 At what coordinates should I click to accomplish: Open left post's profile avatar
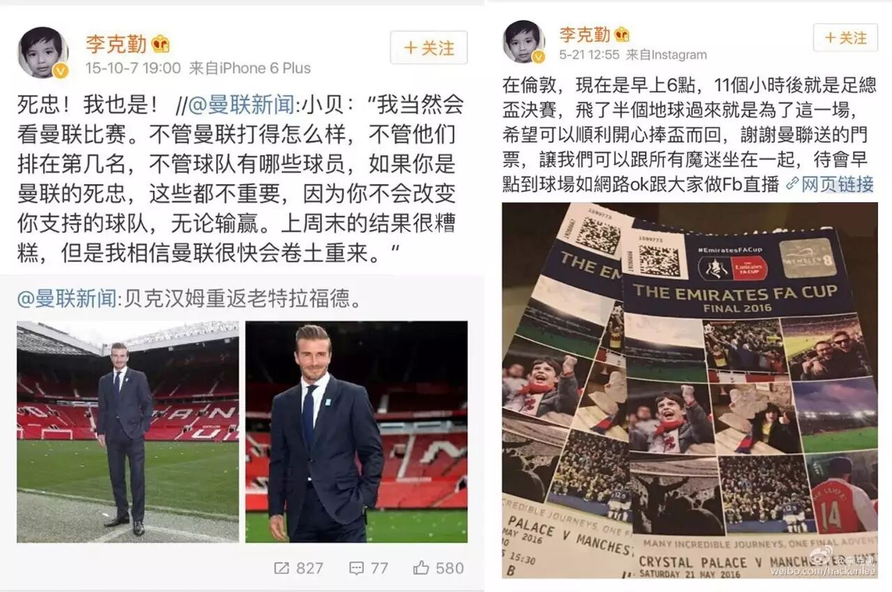click(x=43, y=53)
